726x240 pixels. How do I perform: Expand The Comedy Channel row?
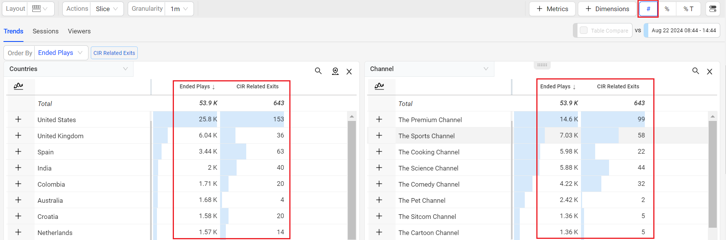pyautogui.click(x=379, y=184)
